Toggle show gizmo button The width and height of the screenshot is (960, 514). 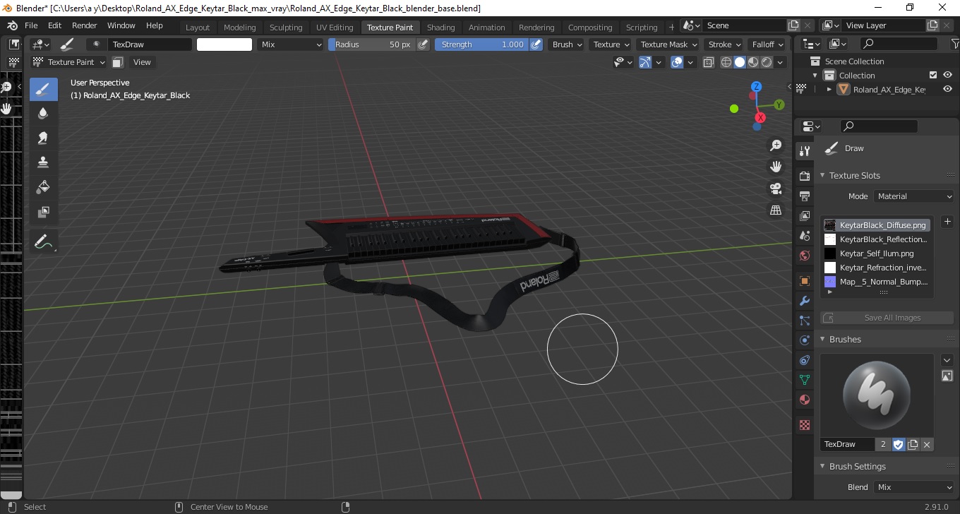tap(645, 62)
